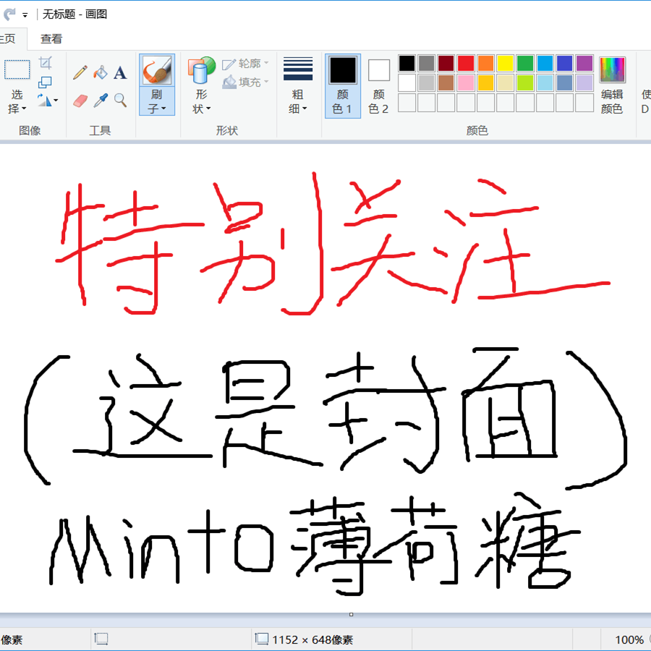Pick the lime color swatch
Screen dimensions: 651x651
click(x=525, y=83)
